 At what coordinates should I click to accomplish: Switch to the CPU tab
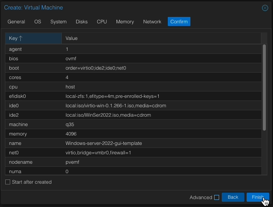click(x=102, y=21)
